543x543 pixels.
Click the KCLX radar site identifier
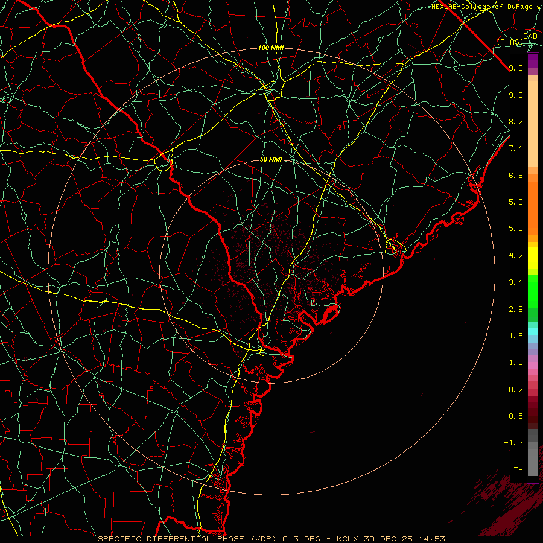click(347, 539)
